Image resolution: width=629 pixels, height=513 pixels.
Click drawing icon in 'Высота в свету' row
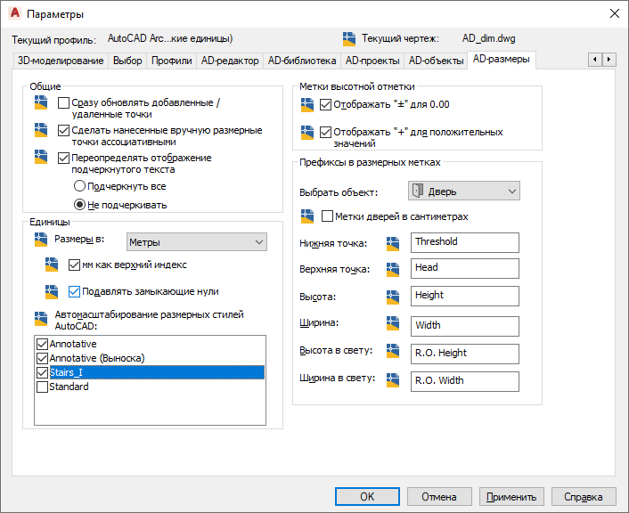click(393, 351)
